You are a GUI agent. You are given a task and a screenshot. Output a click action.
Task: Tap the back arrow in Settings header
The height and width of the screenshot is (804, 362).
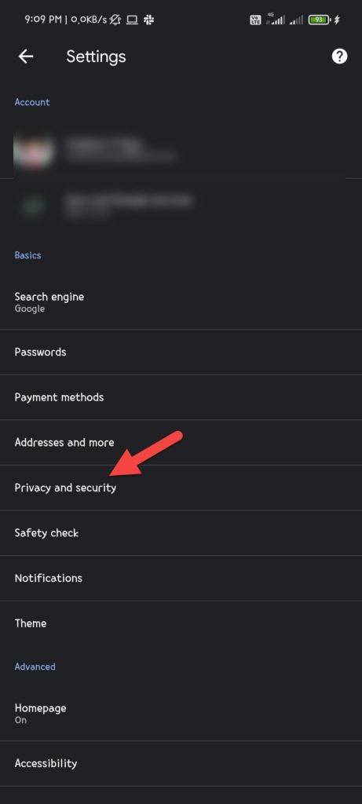[x=26, y=57]
